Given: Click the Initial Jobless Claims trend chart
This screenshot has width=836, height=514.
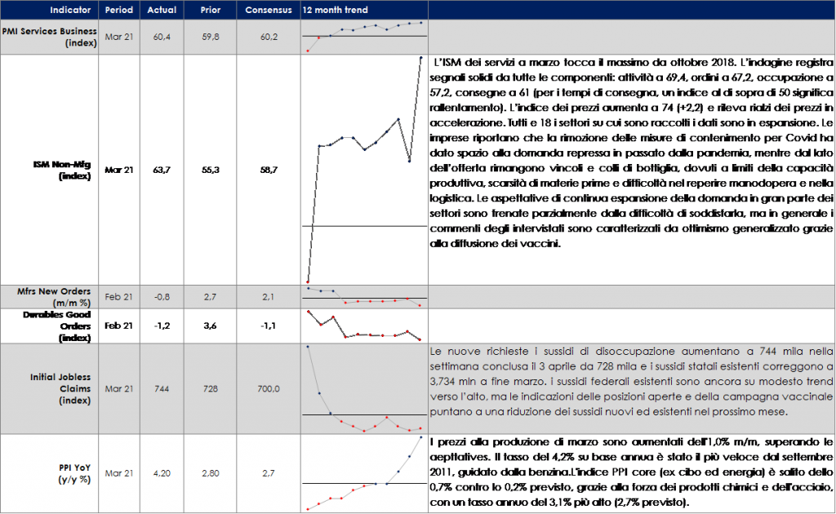Looking at the screenshot, I should (x=363, y=388).
